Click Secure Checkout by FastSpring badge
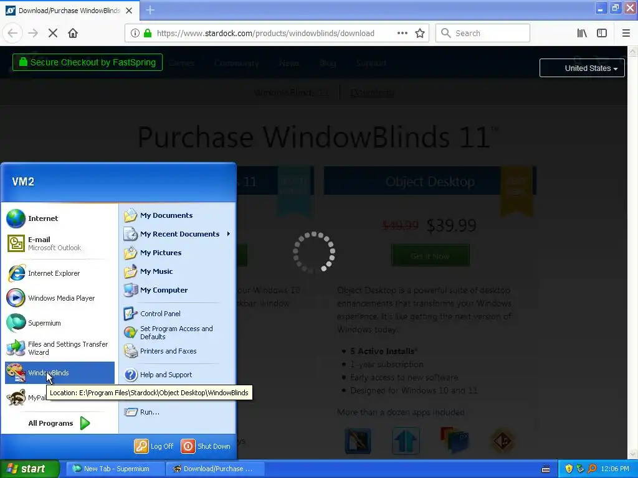This screenshot has width=638, height=478. click(x=87, y=62)
